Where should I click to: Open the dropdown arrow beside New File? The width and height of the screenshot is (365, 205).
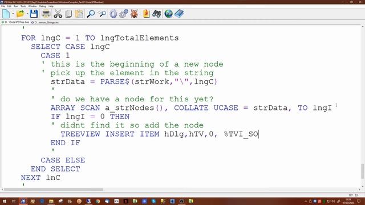click(x=13, y=14)
